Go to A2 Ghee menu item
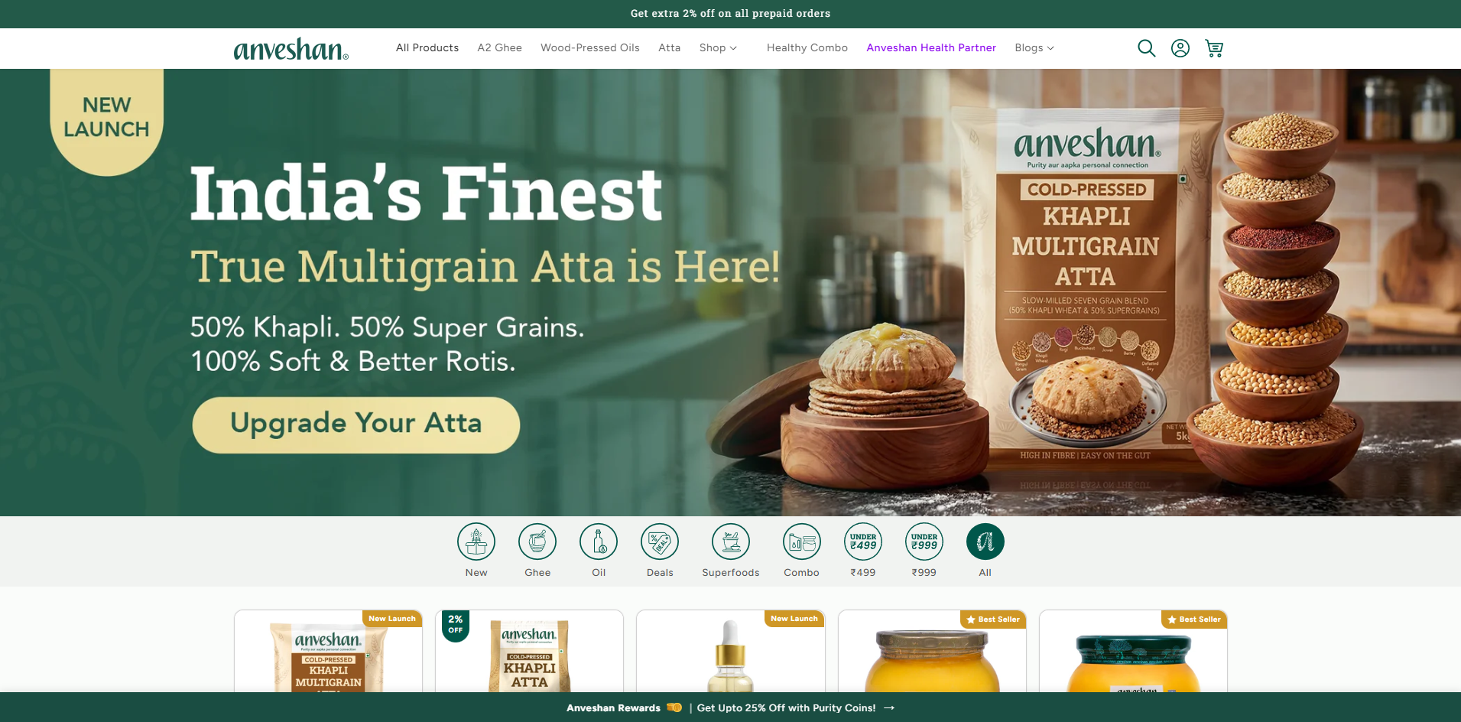This screenshot has width=1461, height=722. tap(500, 47)
